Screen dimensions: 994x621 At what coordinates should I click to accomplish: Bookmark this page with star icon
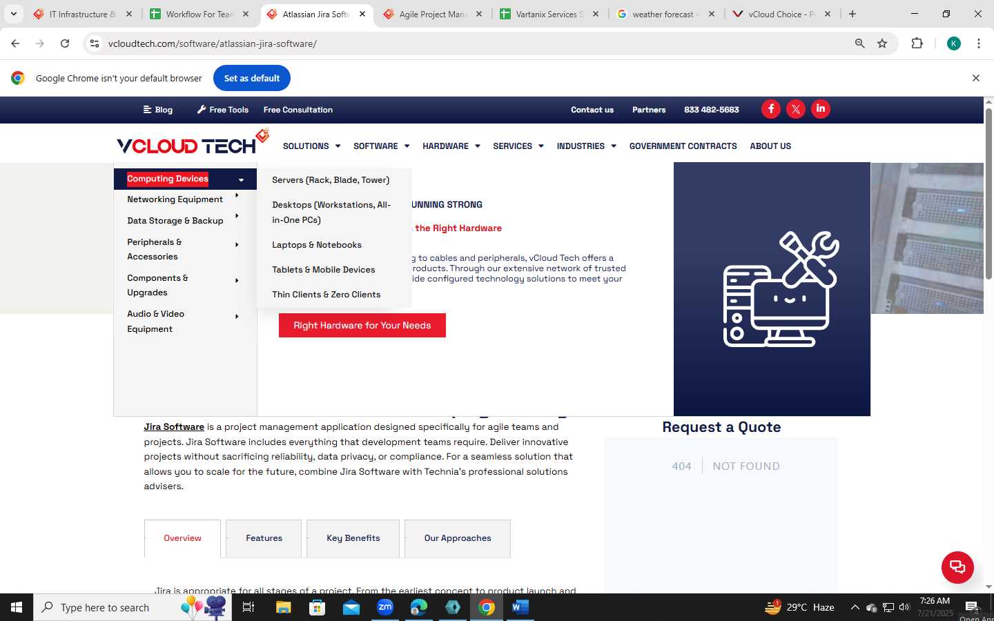tap(882, 43)
